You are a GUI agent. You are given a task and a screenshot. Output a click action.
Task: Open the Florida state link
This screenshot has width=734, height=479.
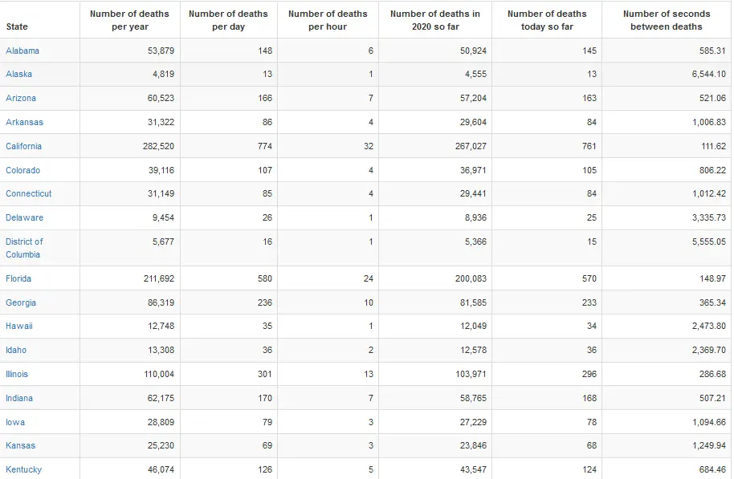tap(18, 278)
